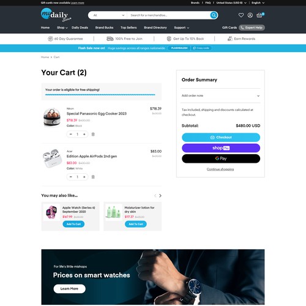Image resolution: width=306 pixels, height=306 pixels.
Task: Open the Shop menu
Action: coord(62,28)
